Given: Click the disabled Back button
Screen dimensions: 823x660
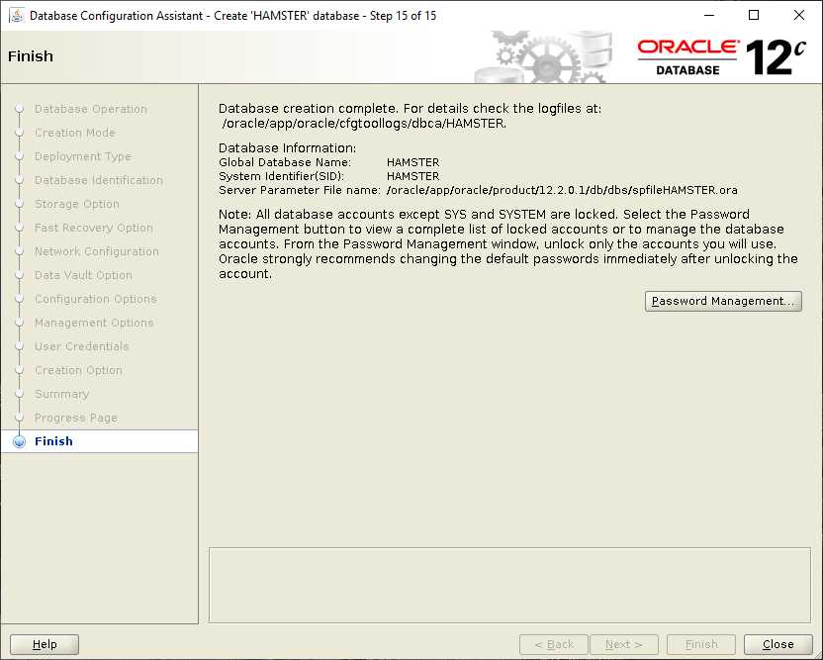Looking at the screenshot, I should point(554,644).
